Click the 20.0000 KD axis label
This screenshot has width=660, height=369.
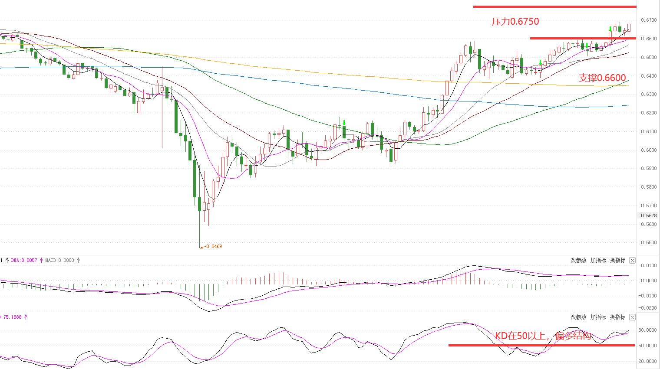(x=647, y=361)
